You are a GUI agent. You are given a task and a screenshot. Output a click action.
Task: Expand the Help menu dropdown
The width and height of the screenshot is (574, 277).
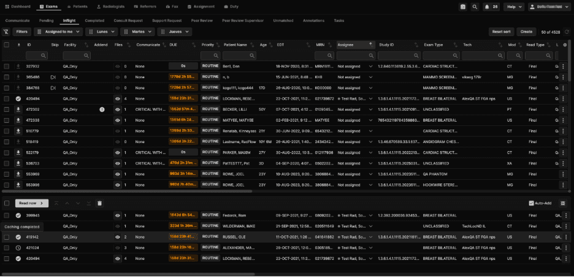[514, 7]
